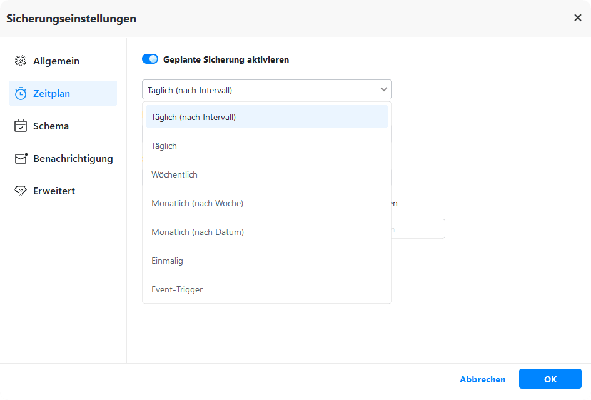Choose the Einmalig option
The height and width of the screenshot is (400, 591).
click(x=168, y=261)
